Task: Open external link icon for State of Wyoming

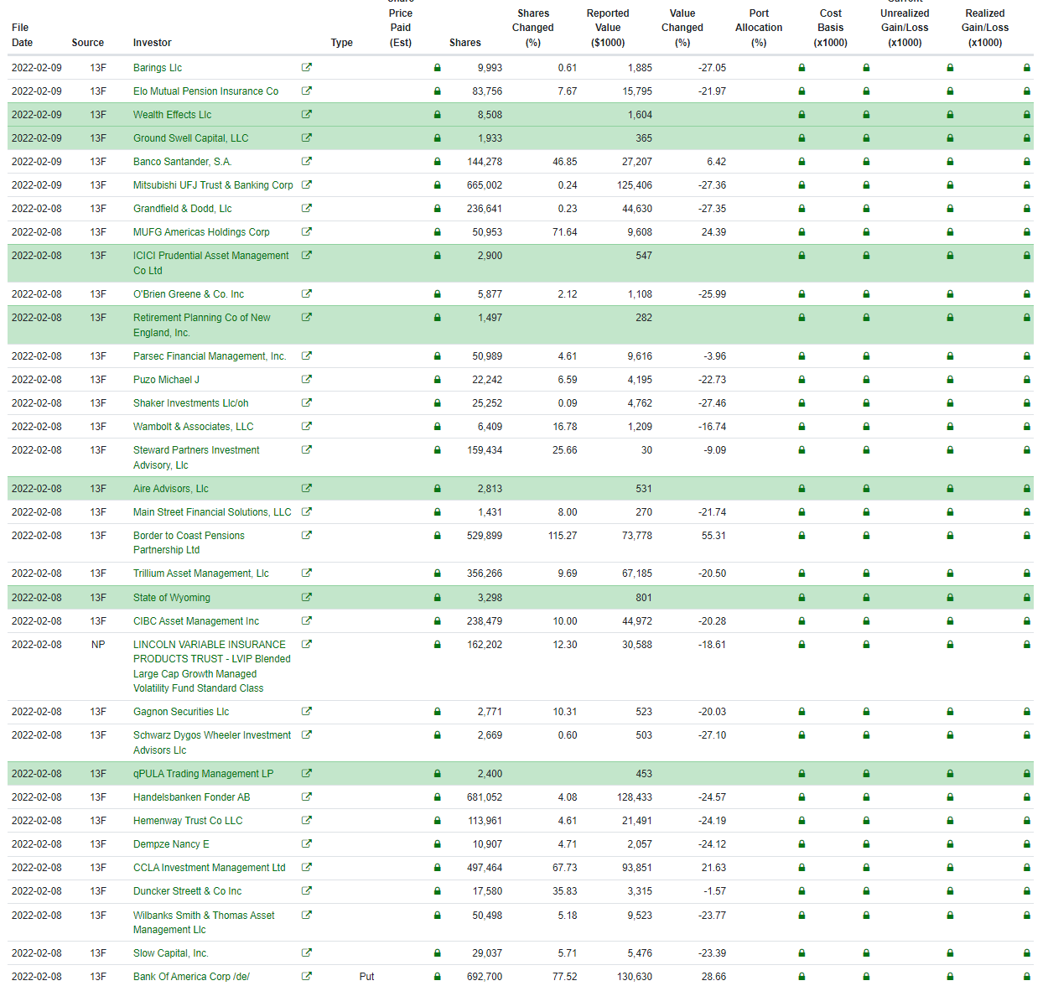Action: (x=307, y=597)
